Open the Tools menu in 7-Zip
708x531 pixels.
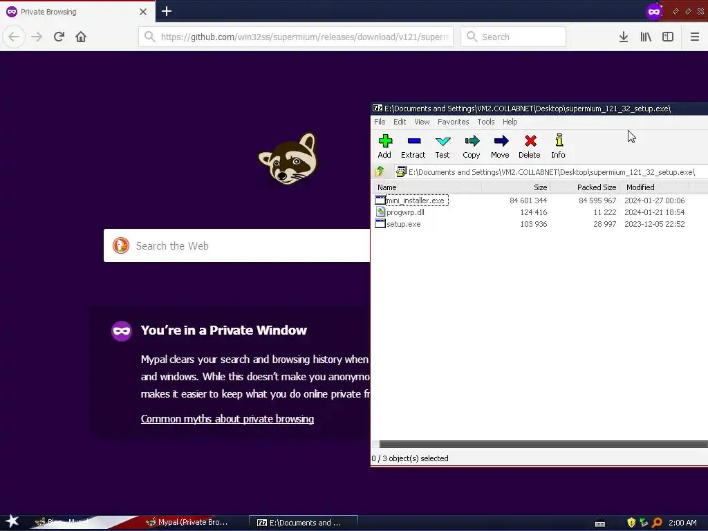[x=486, y=122]
